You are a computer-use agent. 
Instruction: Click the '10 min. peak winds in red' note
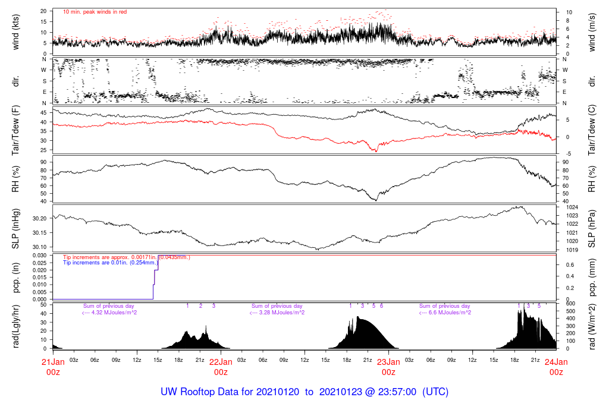95,12
